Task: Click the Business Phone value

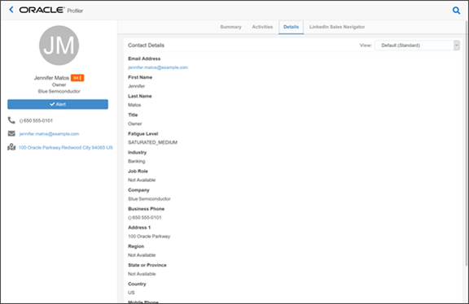Action: point(145,218)
